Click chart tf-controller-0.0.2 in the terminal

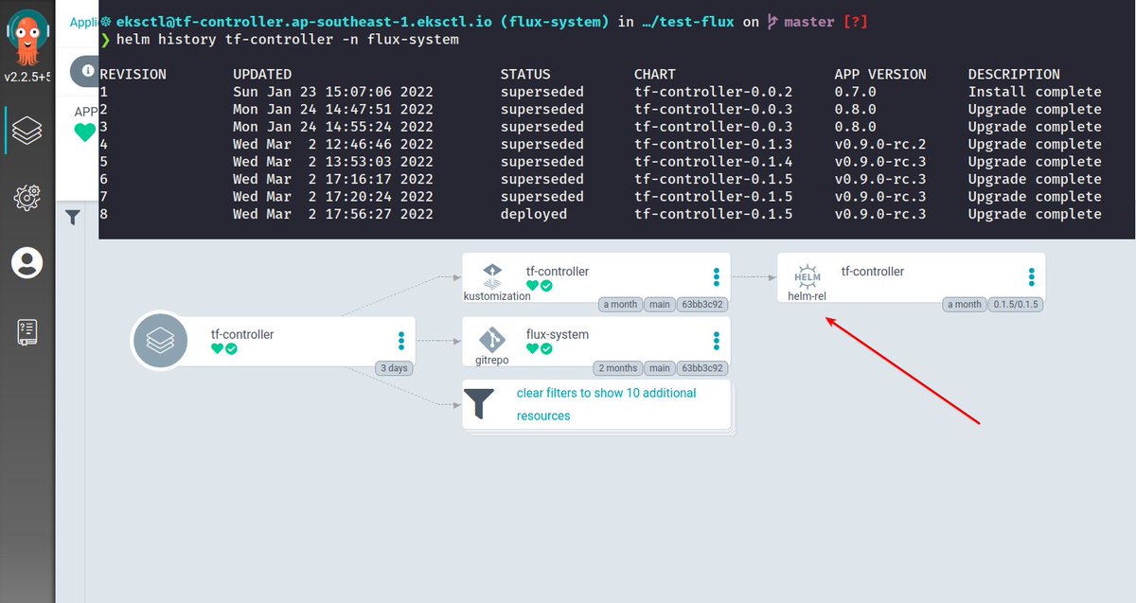714,92
